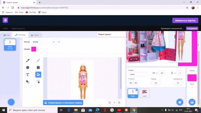Bookmark this page with the star icon
201x113 pixels.
click(187, 8)
